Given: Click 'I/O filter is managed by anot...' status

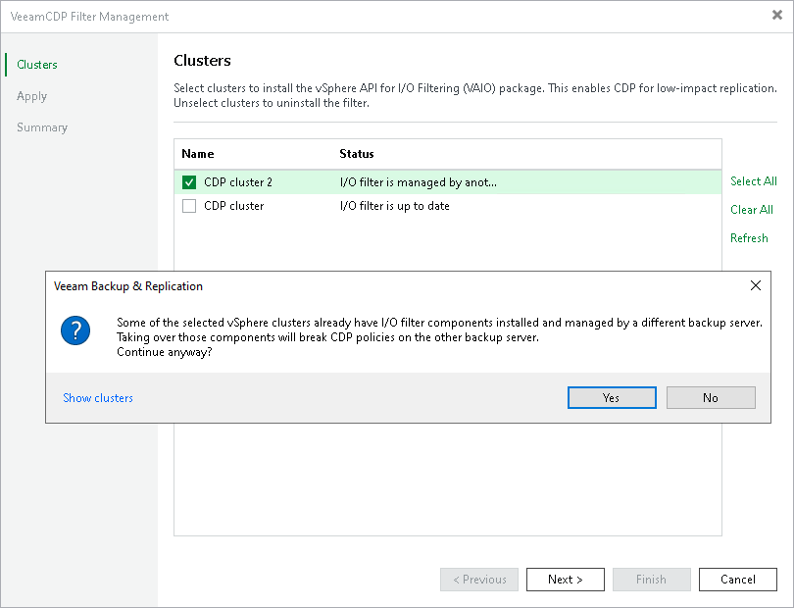Looking at the screenshot, I should (419, 182).
